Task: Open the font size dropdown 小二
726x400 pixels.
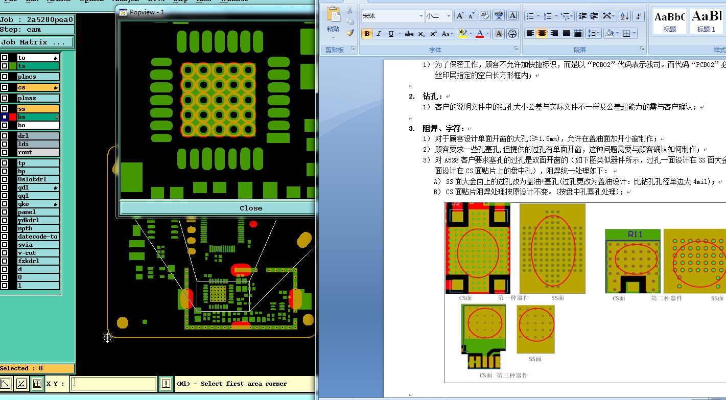Action: click(x=449, y=16)
